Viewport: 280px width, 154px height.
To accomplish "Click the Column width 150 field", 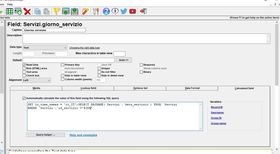I will pos(101,80).
